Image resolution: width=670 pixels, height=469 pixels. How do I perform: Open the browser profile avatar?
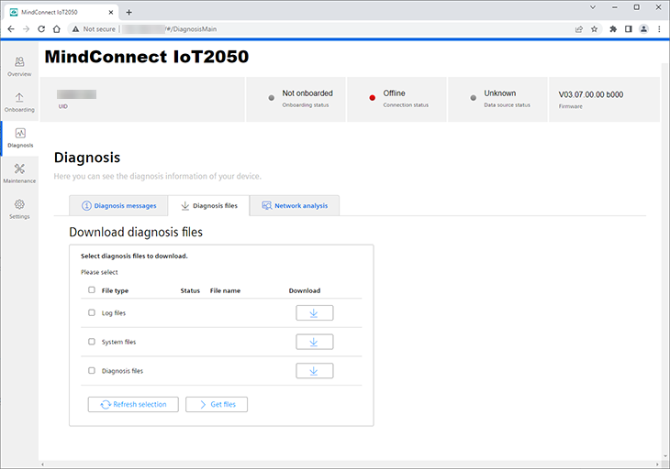click(643, 29)
